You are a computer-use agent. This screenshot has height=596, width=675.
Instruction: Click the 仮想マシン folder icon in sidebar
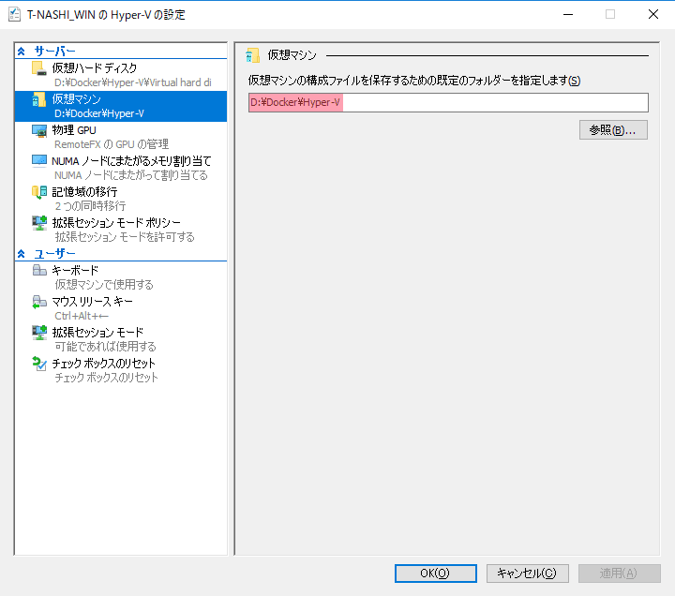click(39, 99)
